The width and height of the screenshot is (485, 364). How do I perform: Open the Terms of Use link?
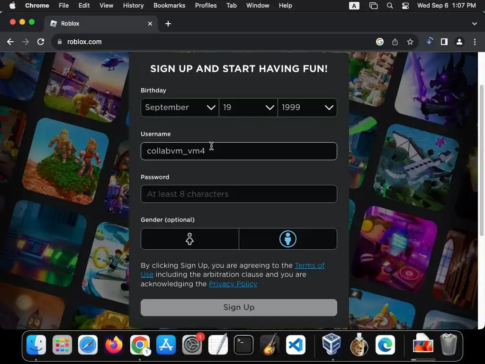click(x=309, y=265)
